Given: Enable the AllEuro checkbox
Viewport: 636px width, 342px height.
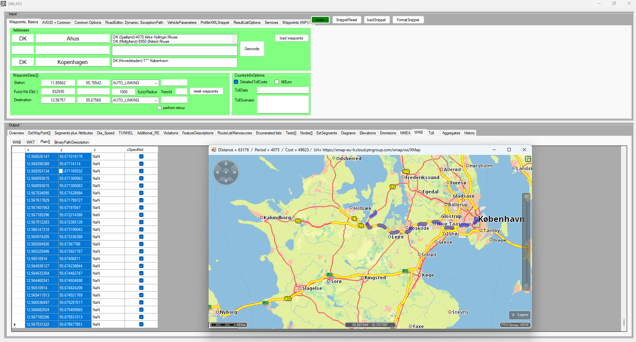Looking at the screenshot, I should coord(277,82).
